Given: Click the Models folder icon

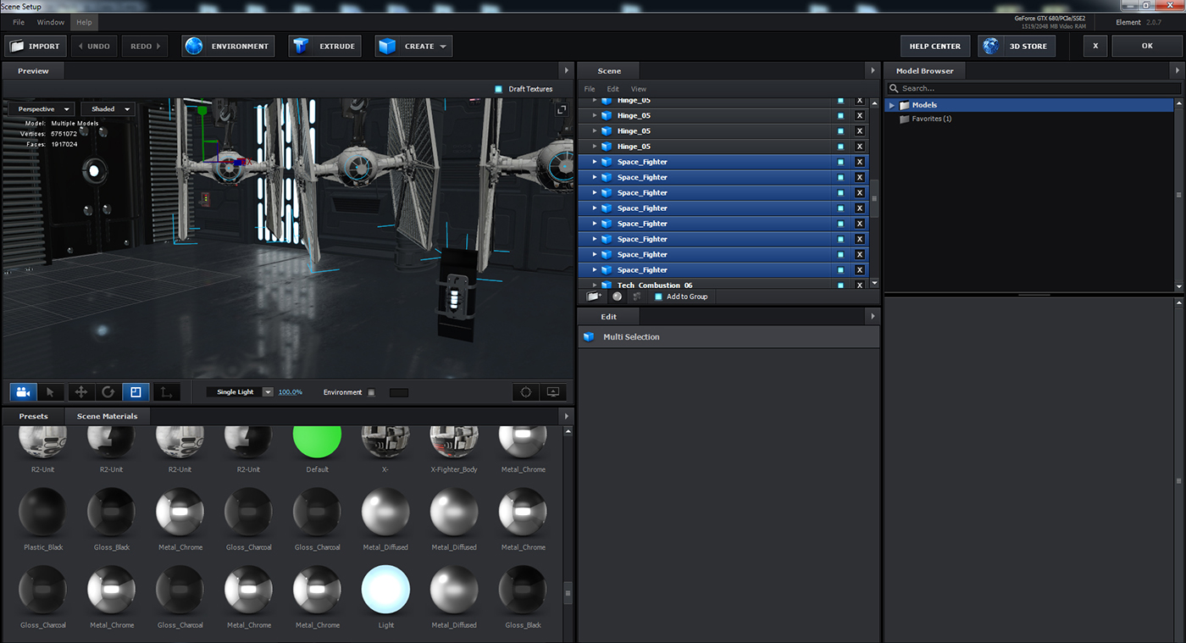Looking at the screenshot, I should (x=905, y=105).
